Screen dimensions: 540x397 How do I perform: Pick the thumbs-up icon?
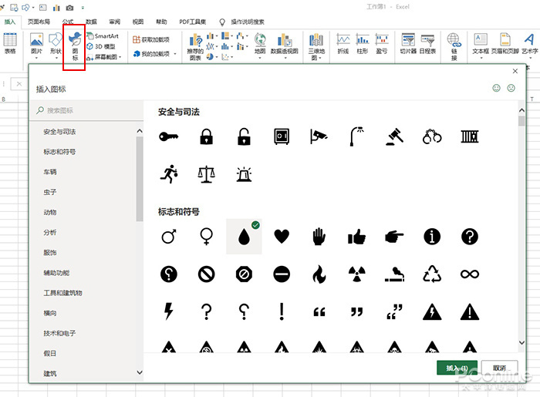click(356, 237)
